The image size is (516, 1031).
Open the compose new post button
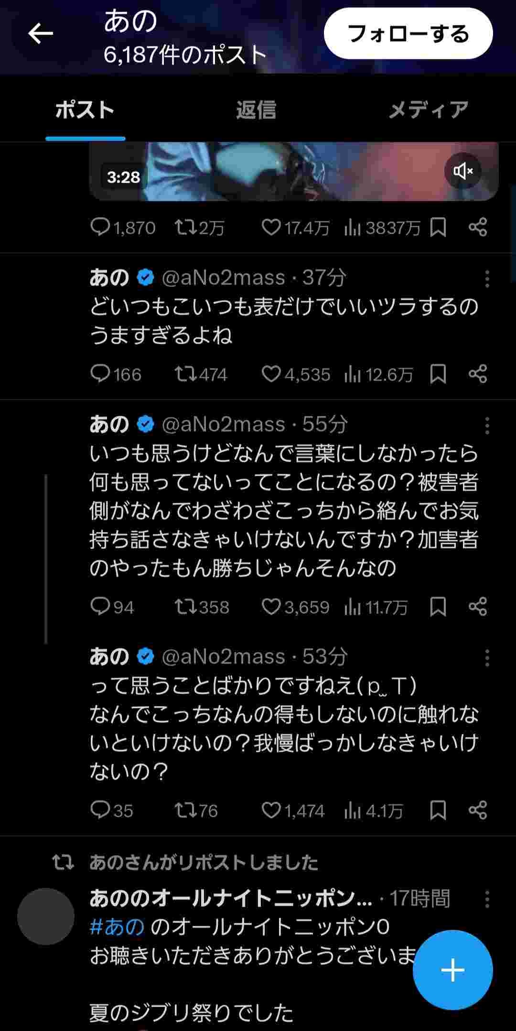point(452,970)
